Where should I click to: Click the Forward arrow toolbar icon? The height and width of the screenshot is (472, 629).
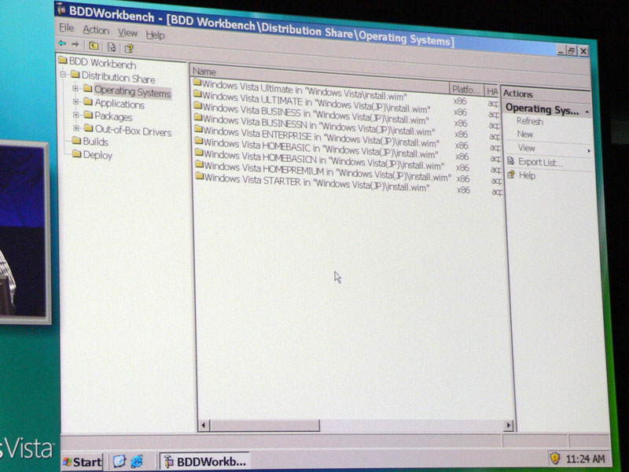point(75,44)
